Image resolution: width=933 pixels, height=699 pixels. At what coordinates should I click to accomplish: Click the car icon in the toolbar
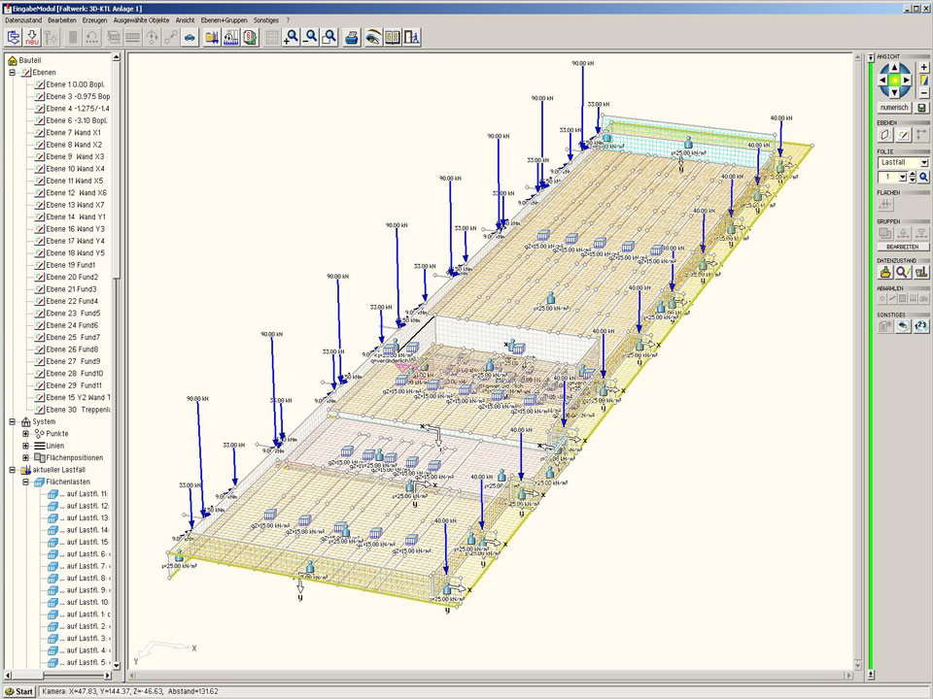190,38
